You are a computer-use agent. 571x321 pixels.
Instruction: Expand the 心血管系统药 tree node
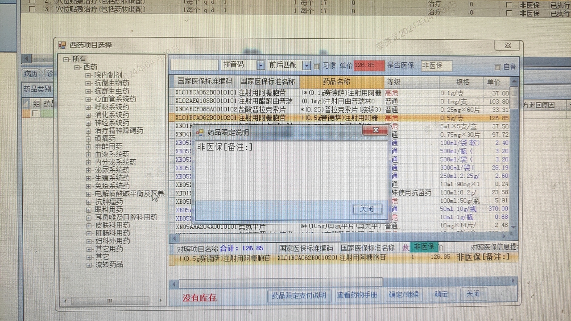[88, 99]
